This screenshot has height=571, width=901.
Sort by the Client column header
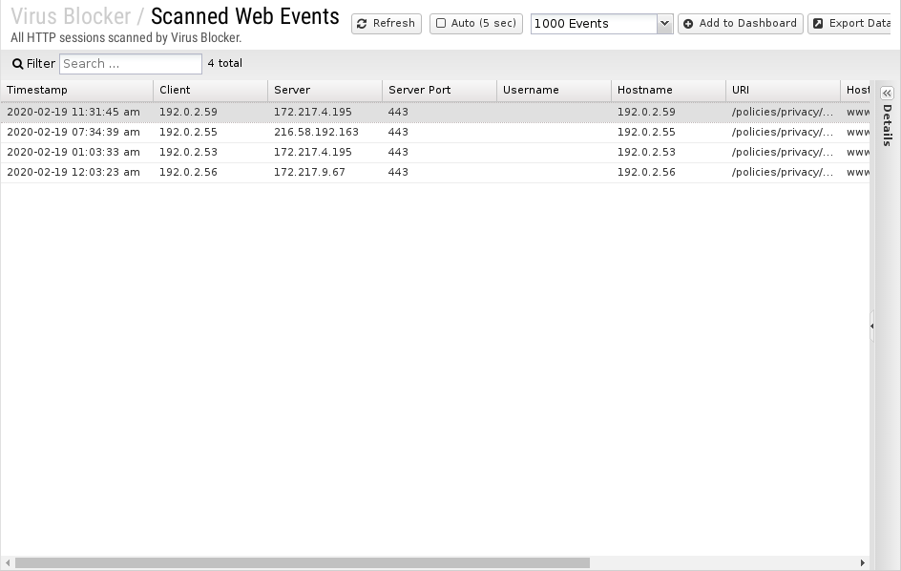coord(210,91)
